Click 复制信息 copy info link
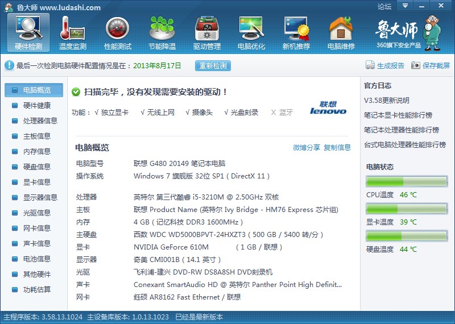The height and width of the screenshot is (324, 455). point(337,147)
